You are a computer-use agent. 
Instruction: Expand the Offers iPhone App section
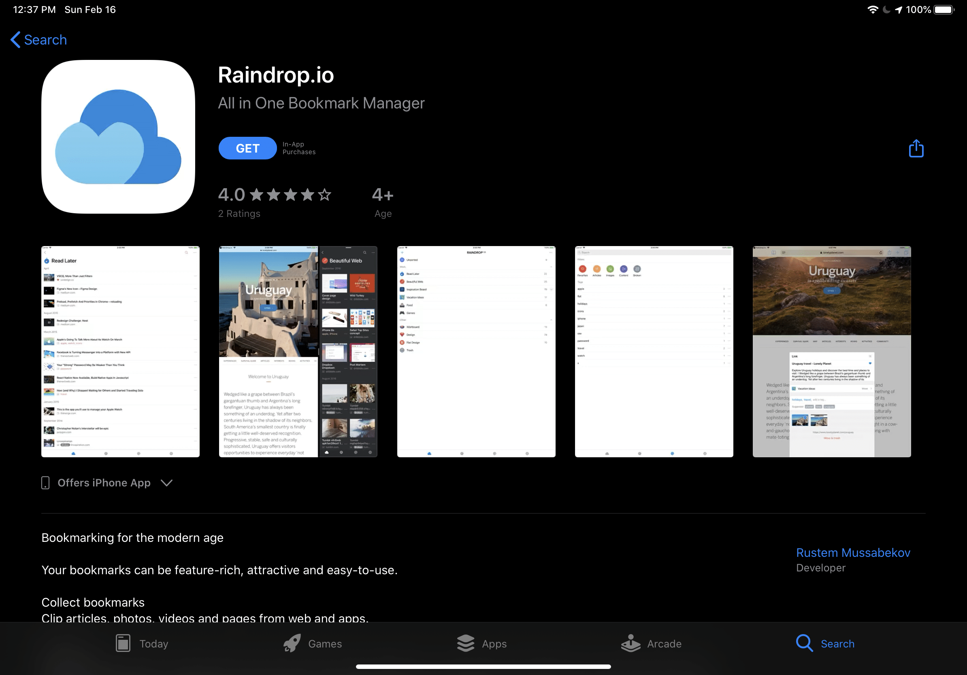tap(168, 482)
